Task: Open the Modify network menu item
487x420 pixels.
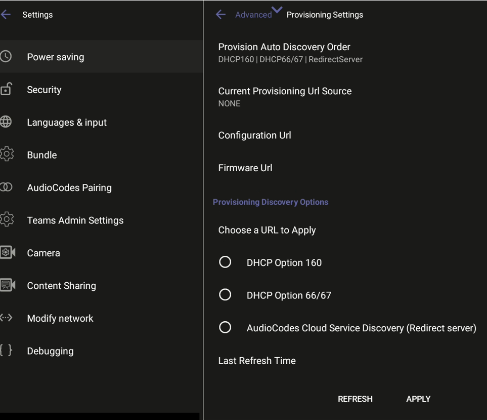Action: tap(60, 318)
